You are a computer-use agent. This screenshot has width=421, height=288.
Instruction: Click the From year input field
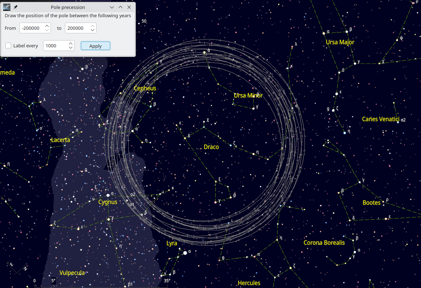pos(32,28)
